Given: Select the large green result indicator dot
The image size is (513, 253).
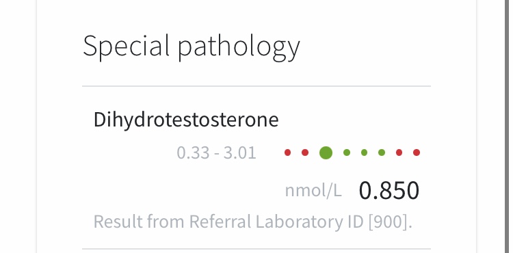Looking at the screenshot, I should 326,152.
